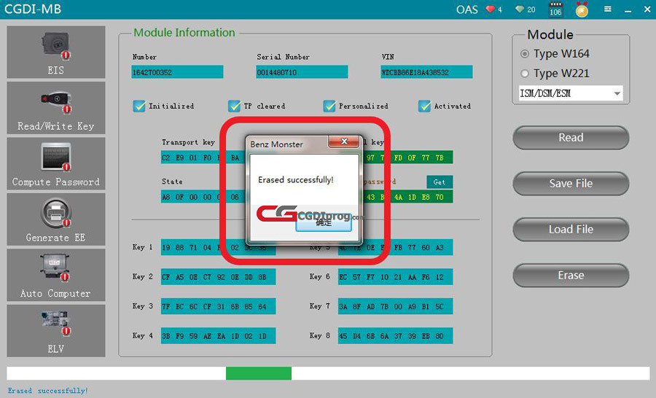Open the EIS module from the sidebar
This screenshot has width=656, height=398.
[56, 52]
